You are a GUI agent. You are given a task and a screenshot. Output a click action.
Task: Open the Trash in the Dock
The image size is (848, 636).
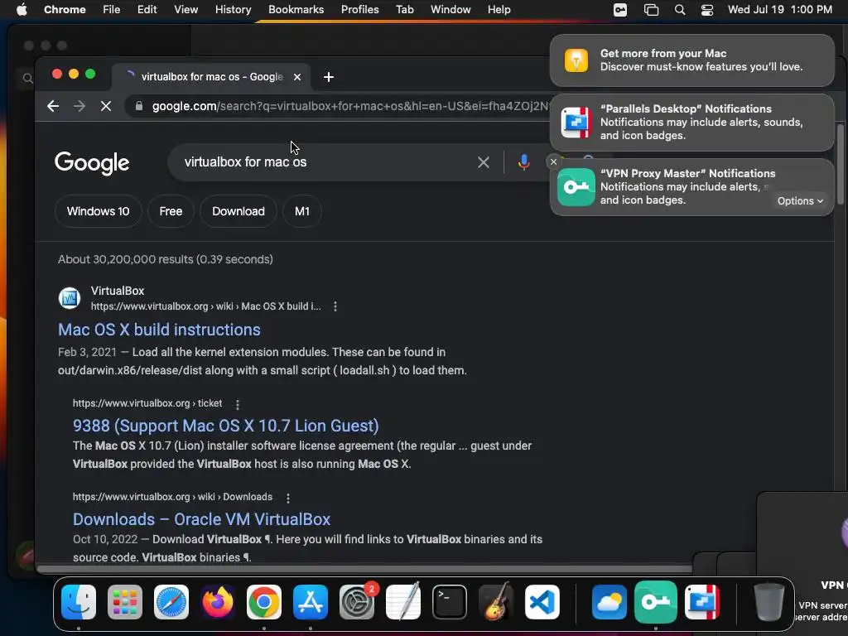[769, 601]
